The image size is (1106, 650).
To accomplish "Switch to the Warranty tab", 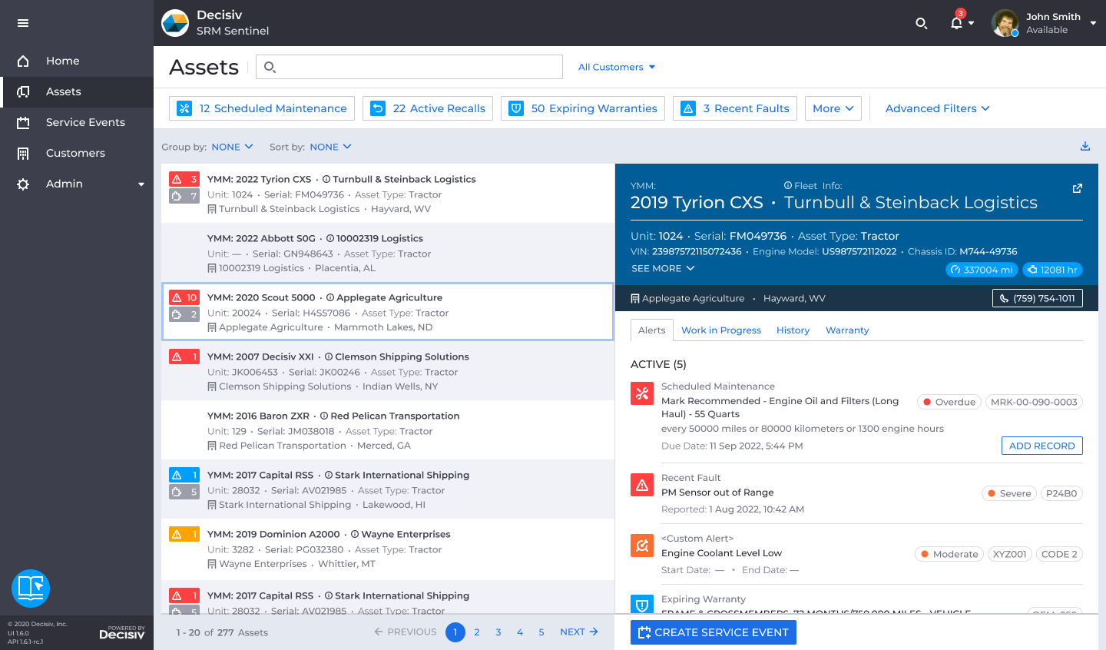I will click(x=847, y=330).
